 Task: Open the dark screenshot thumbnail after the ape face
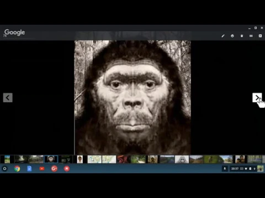coord(65,159)
